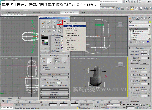
Task: Click the large black brush color swatch
Action: coord(45,38)
